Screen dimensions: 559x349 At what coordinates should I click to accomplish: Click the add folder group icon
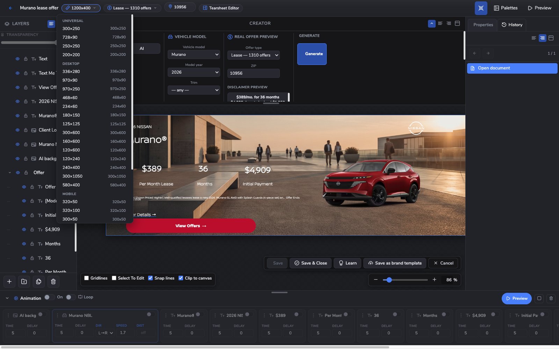(24, 282)
